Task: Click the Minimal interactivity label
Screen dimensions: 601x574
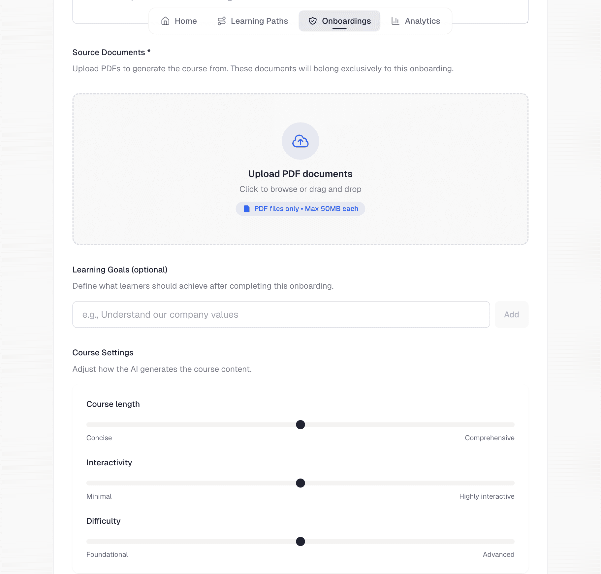Action: coord(99,496)
